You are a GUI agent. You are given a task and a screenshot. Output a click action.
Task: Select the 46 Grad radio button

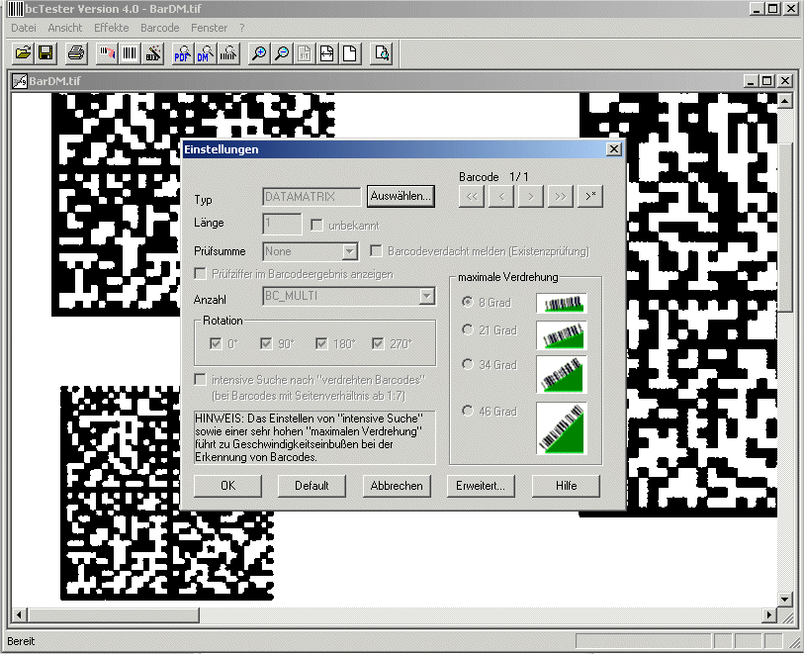467,411
